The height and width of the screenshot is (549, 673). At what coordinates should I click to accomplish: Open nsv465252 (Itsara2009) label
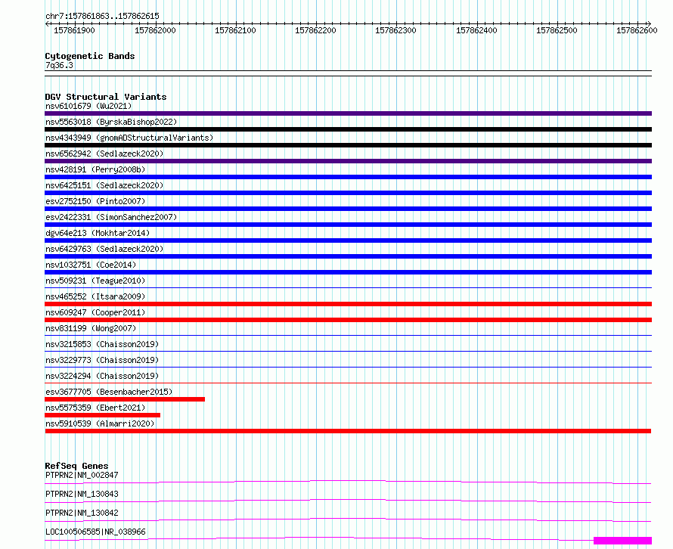95,296
